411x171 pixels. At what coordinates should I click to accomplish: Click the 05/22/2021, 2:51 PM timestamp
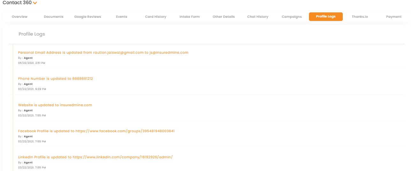coord(32,63)
